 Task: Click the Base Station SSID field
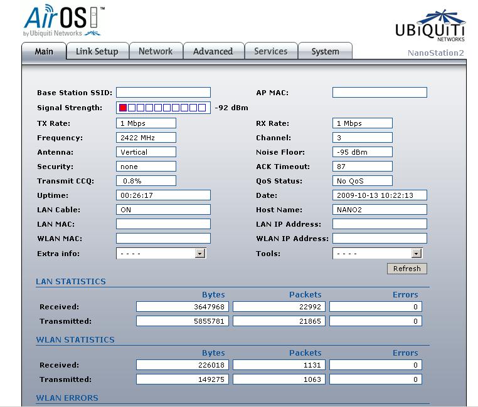click(163, 93)
